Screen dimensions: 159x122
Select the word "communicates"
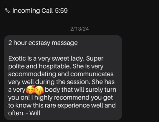coord(92,74)
